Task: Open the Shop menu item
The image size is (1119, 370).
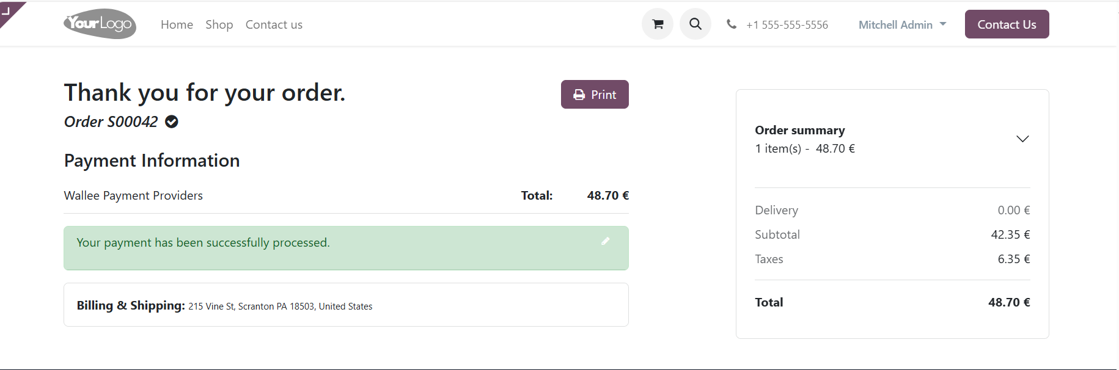Action: click(219, 24)
